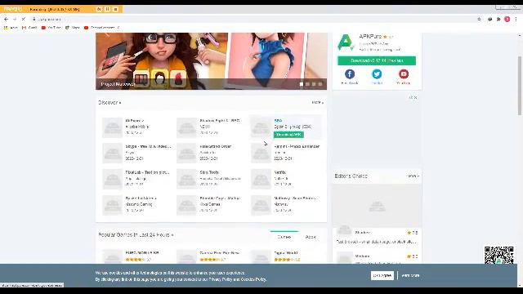523x294 pixels.
Task: Click the PixelLab placeholder app icon
Action: [113, 179]
